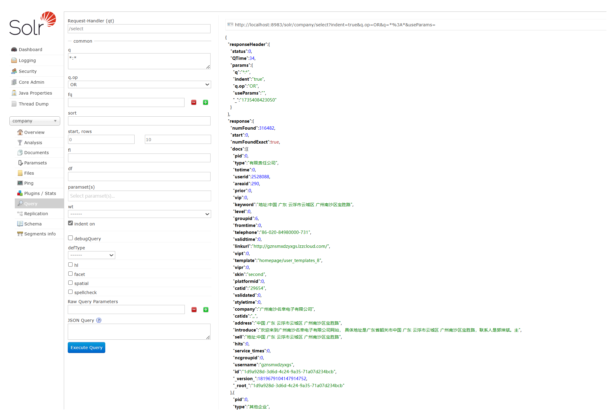The image size is (608, 411).
Task: Click the sort input field
Action: pos(139,121)
